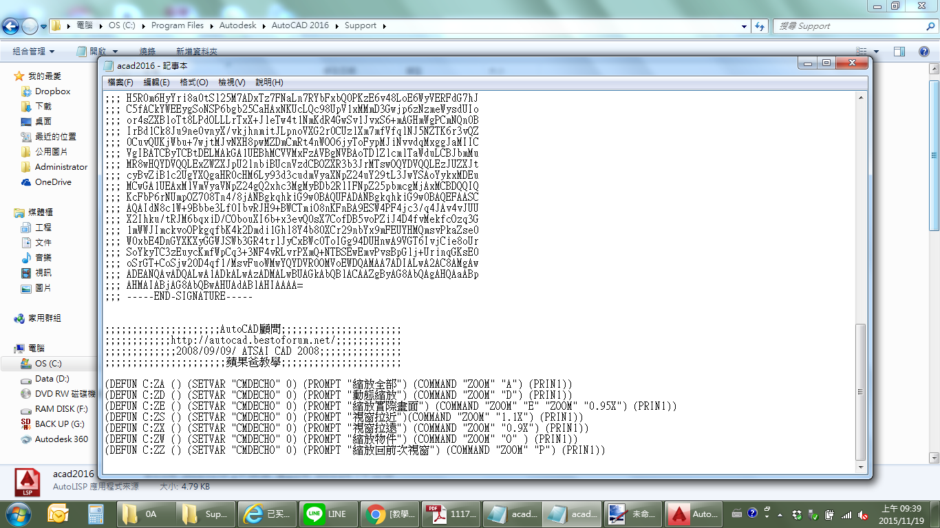Select BACK UP (G:) drive
Image resolution: width=940 pixels, height=528 pixels.
tap(59, 423)
